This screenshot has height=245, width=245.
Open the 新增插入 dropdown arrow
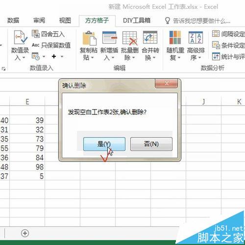(x=113, y=58)
